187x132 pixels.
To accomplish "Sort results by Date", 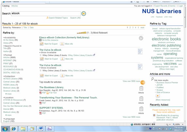I will 31,27.
